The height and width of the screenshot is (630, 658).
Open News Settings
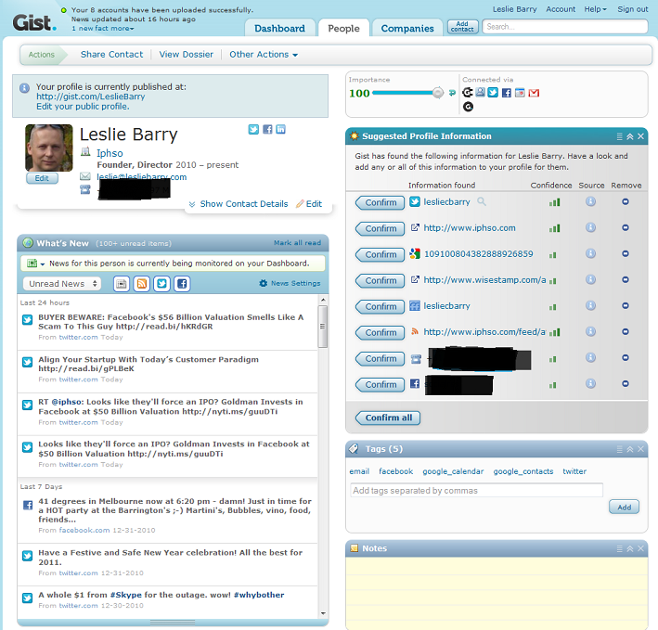(290, 284)
